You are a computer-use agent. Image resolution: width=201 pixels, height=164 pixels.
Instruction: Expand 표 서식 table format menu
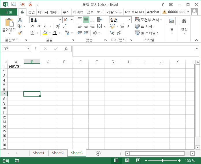pyautogui.click(x=145, y=26)
